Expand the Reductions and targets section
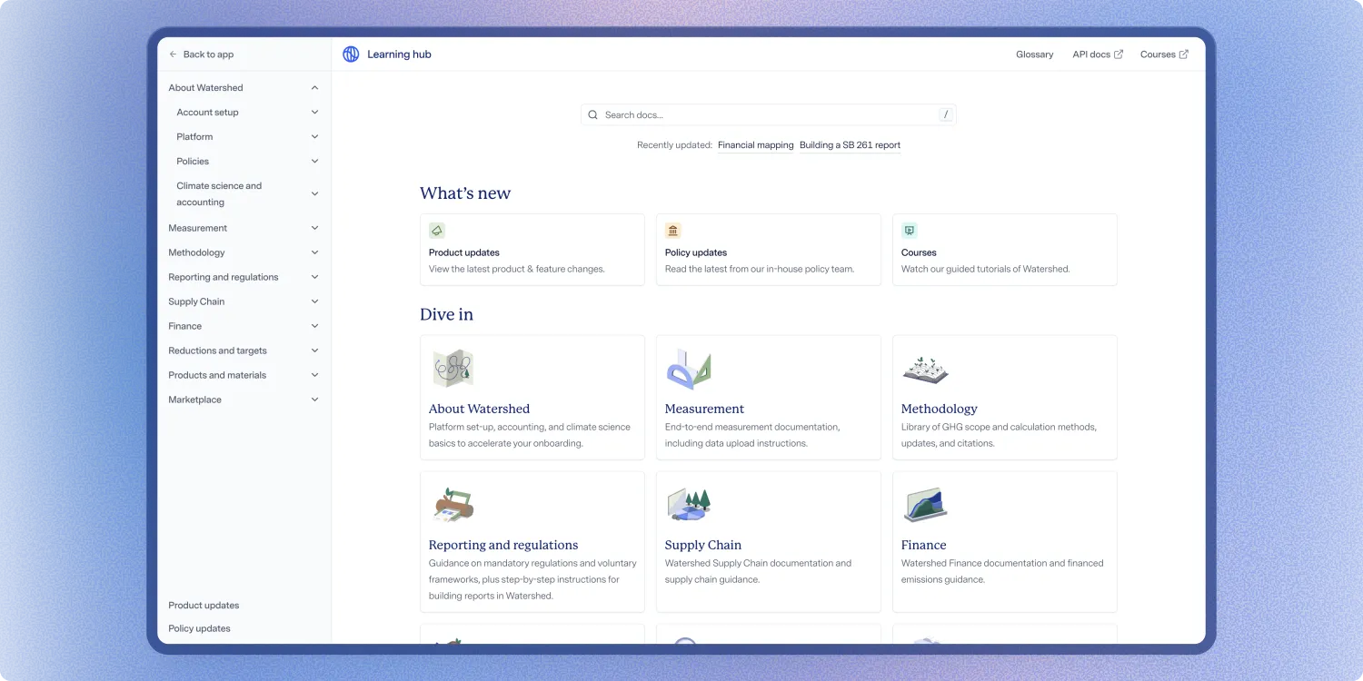 click(x=314, y=350)
